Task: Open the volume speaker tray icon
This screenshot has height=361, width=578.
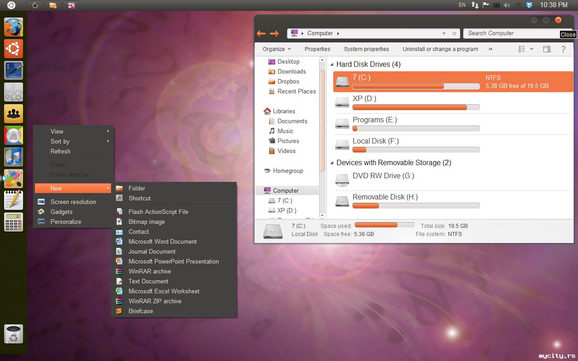Action: 507,5
